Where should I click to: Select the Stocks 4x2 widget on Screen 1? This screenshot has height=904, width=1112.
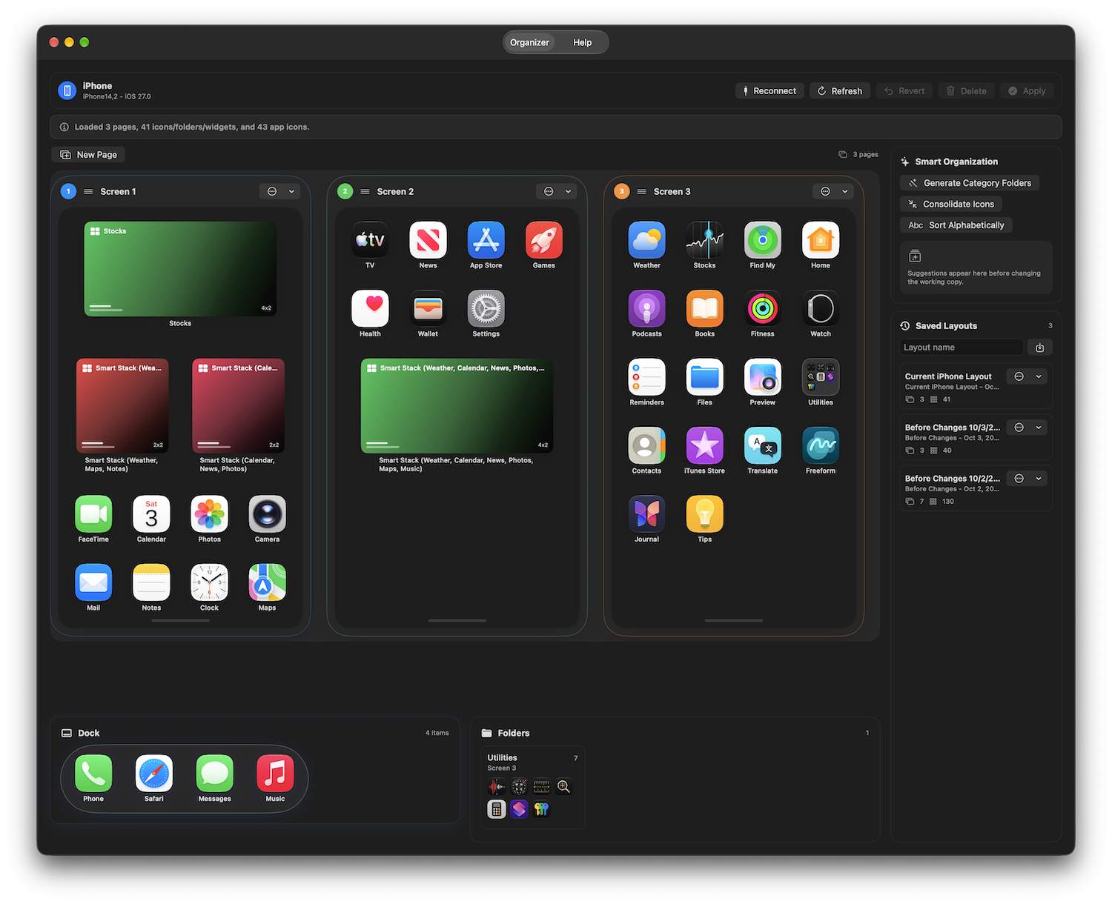coord(180,269)
